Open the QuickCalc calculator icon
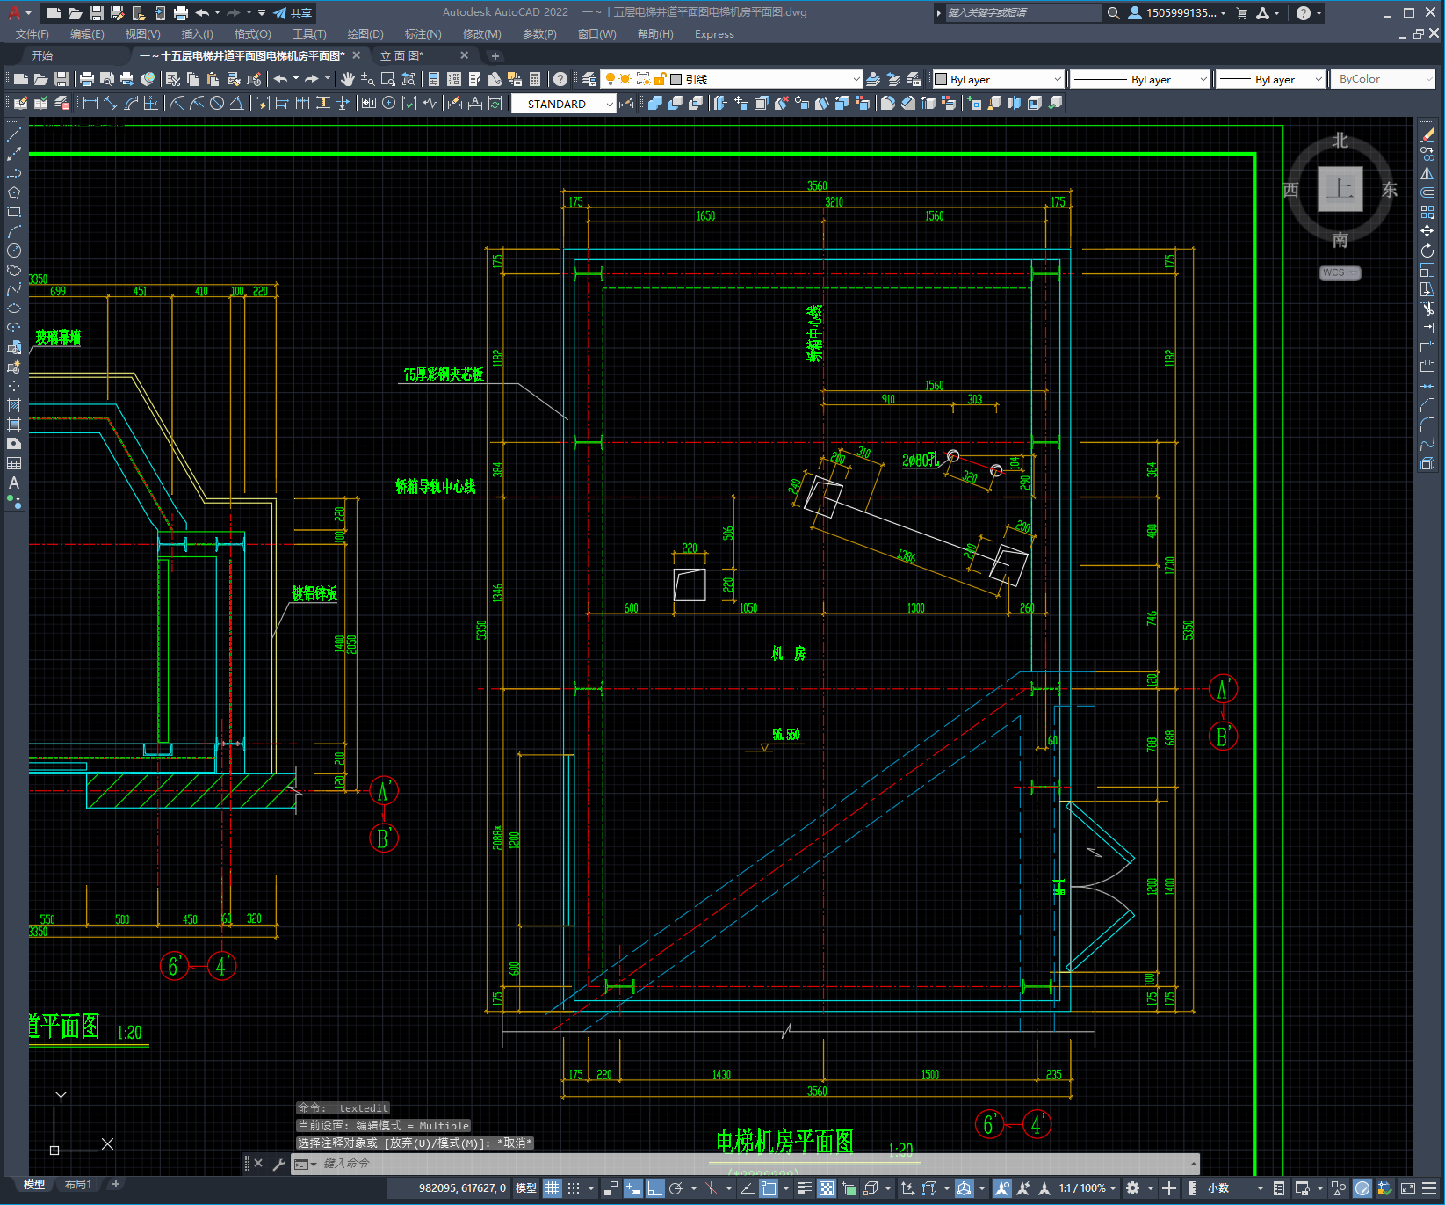The width and height of the screenshot is (1445, 1205). point(535,79)
